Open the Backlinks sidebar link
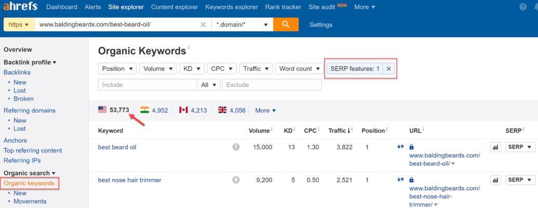Image resolution: width=538 pixels, height=208 pixels. pos(17,72)
